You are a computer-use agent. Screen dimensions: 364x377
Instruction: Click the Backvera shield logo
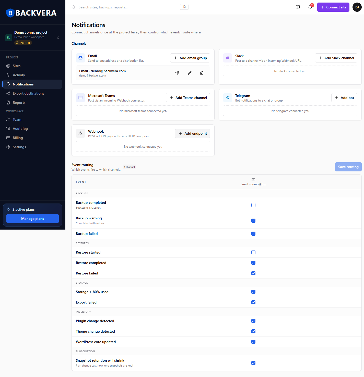[x=10, y=13]
